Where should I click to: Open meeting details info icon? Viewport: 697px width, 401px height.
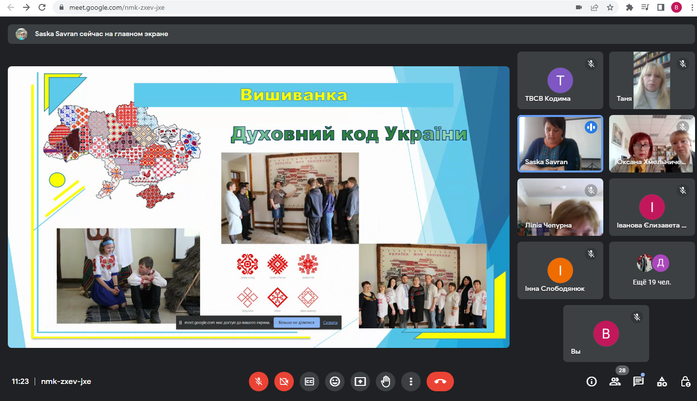[x=592, y=382]
